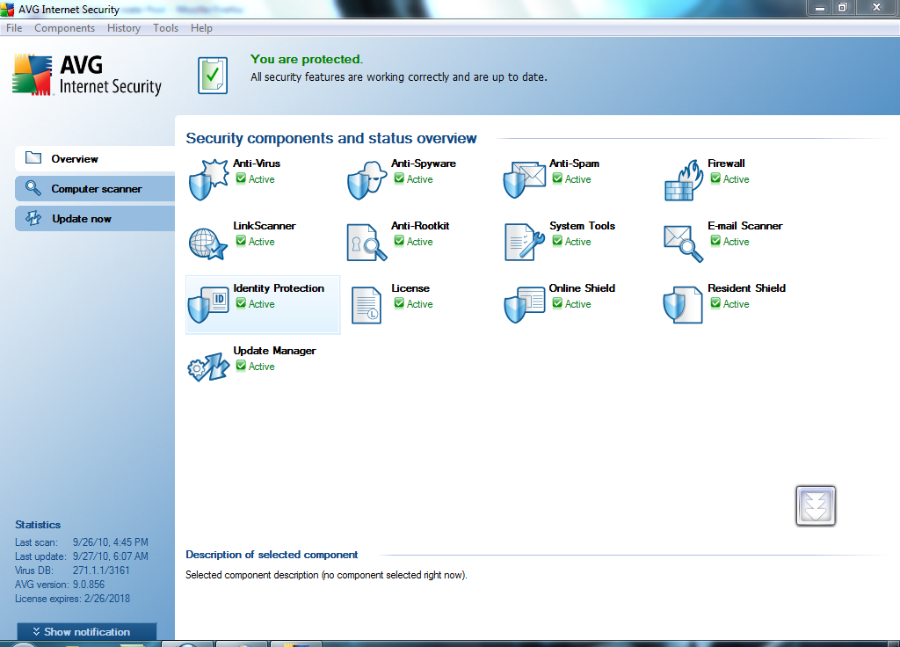Click the Overview folder icon

33,158
